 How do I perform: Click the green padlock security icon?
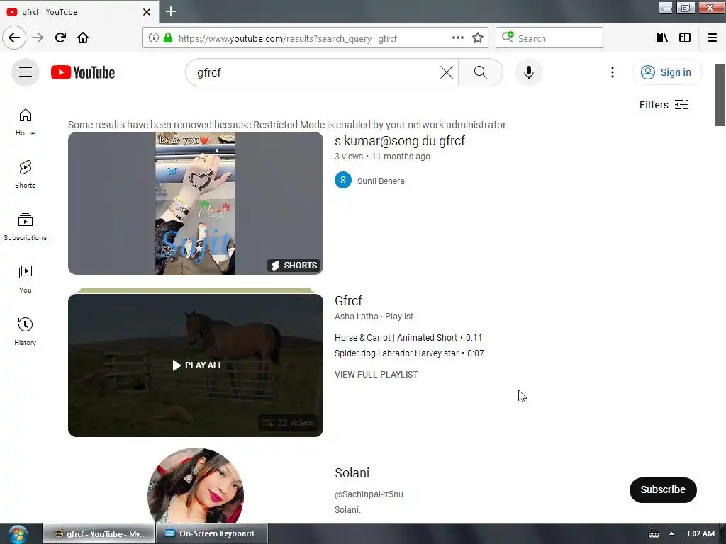[168, 38]
